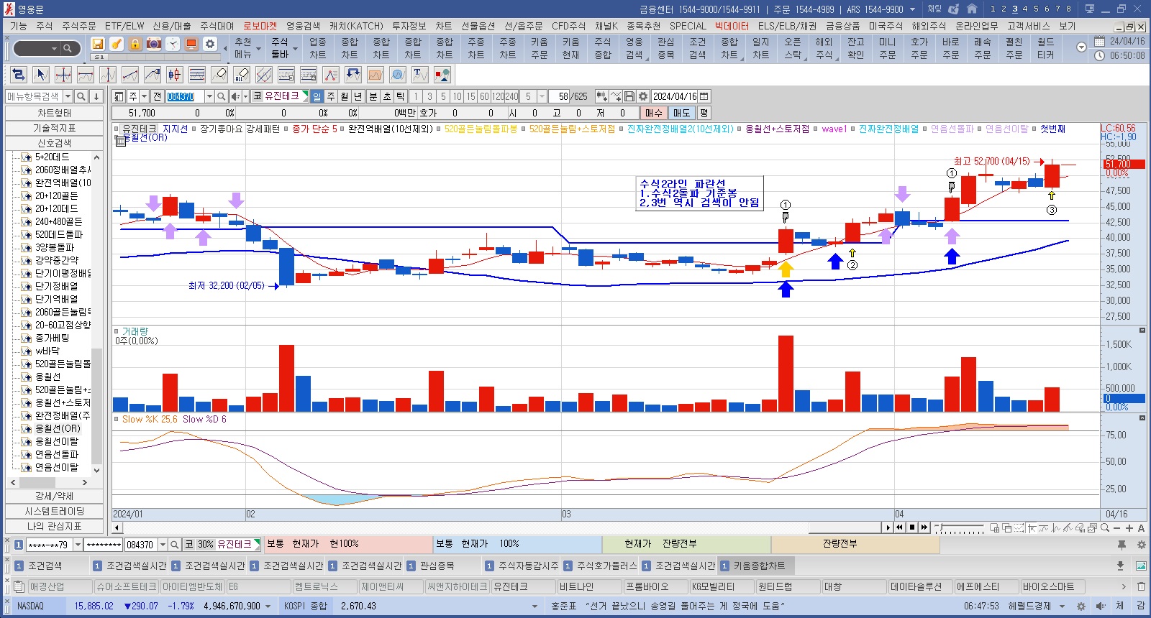Image resolution: width=1151 pixels, height=618 pixels.
Task: Save chart with floppy disk icon
Action: pos(629,96)
